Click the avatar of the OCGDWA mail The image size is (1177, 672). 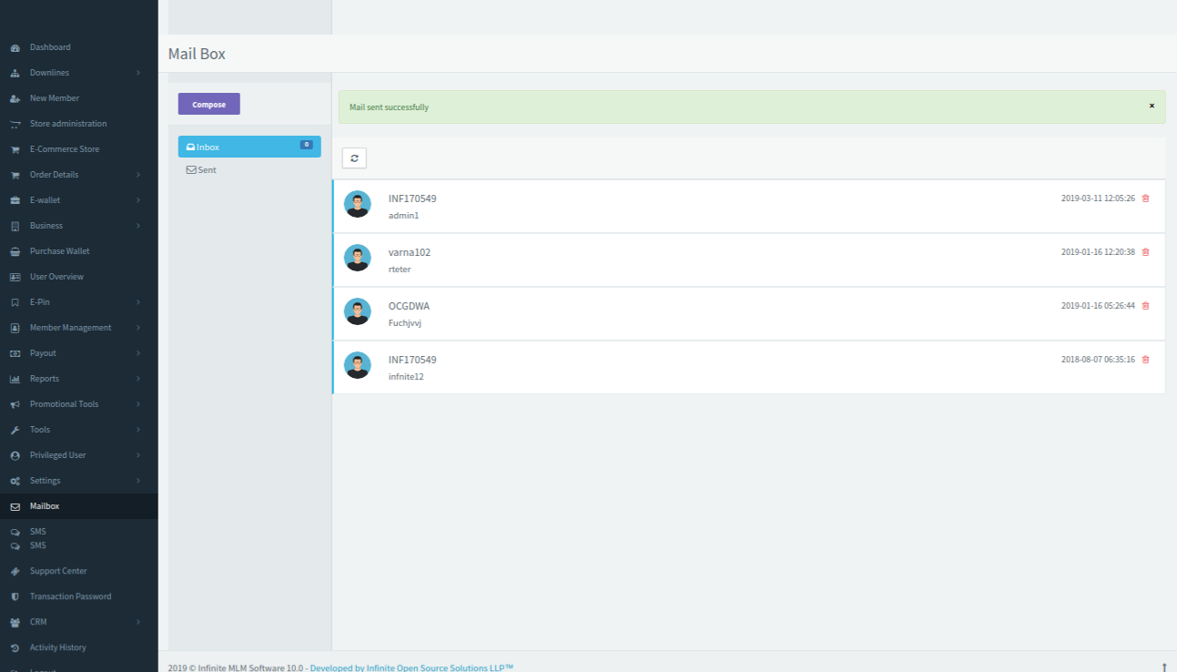pos(358,311)
